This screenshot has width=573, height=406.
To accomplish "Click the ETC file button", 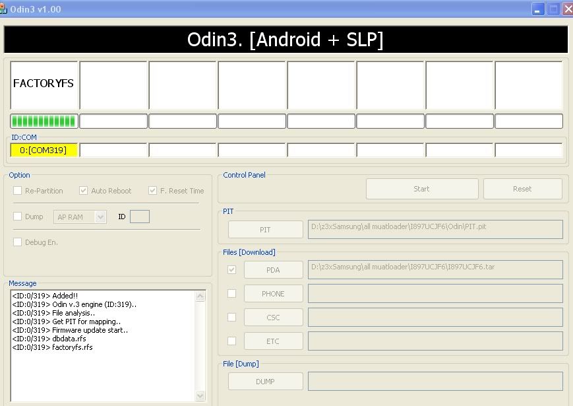I will 274,341.
